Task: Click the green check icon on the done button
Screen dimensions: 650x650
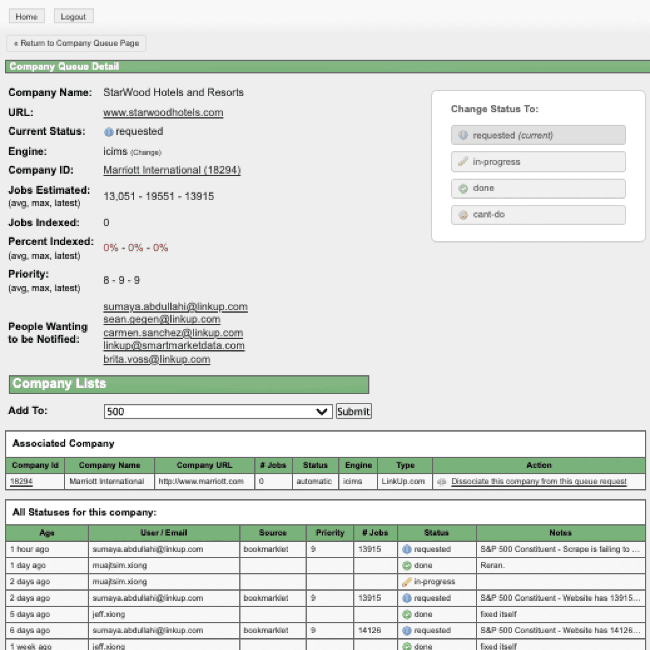Action: [463, 188]
